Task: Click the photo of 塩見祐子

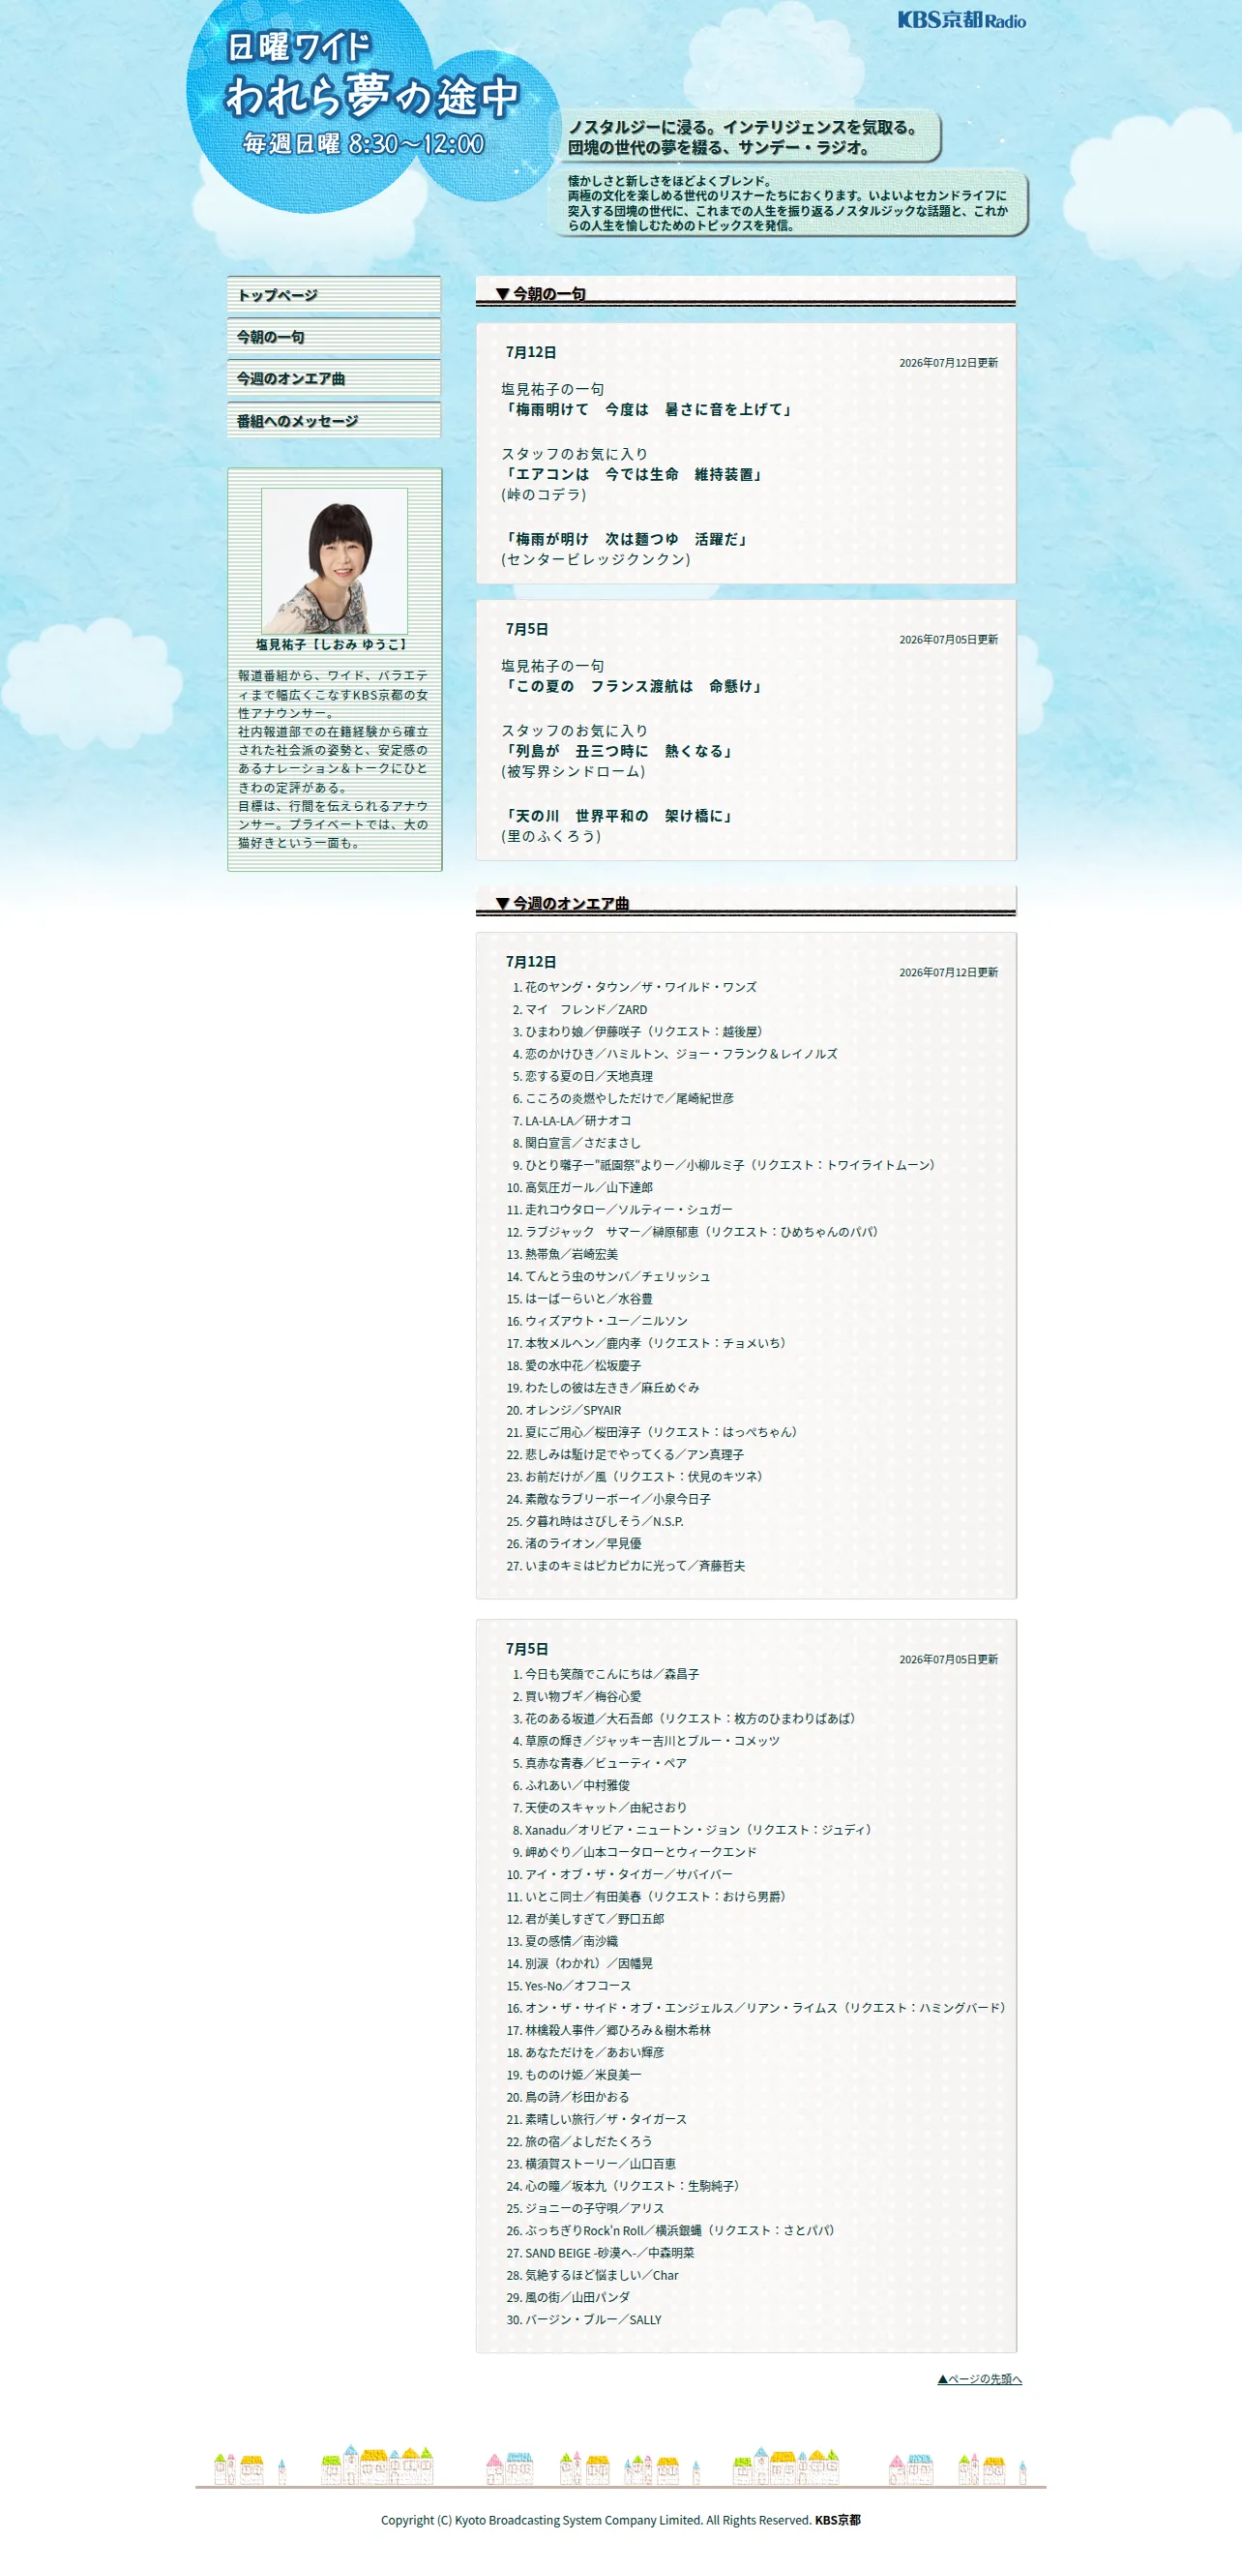Action: point(334,561)
